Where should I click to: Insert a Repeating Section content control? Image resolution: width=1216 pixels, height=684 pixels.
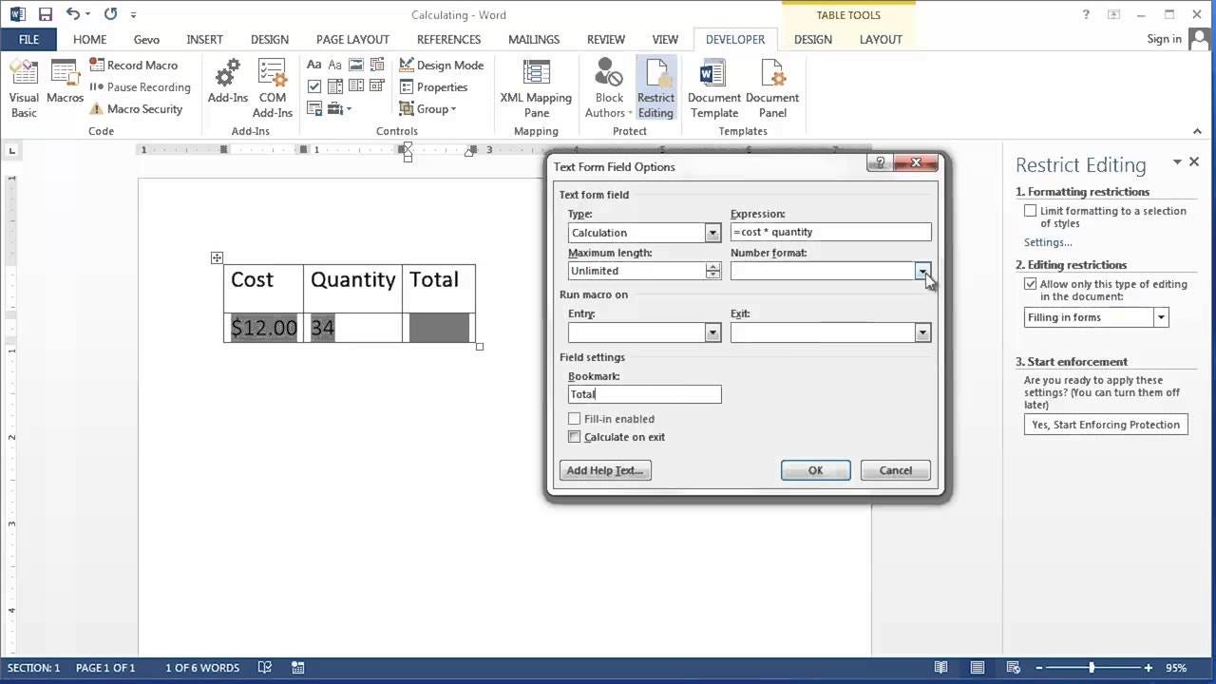click(x=313, y=108)
